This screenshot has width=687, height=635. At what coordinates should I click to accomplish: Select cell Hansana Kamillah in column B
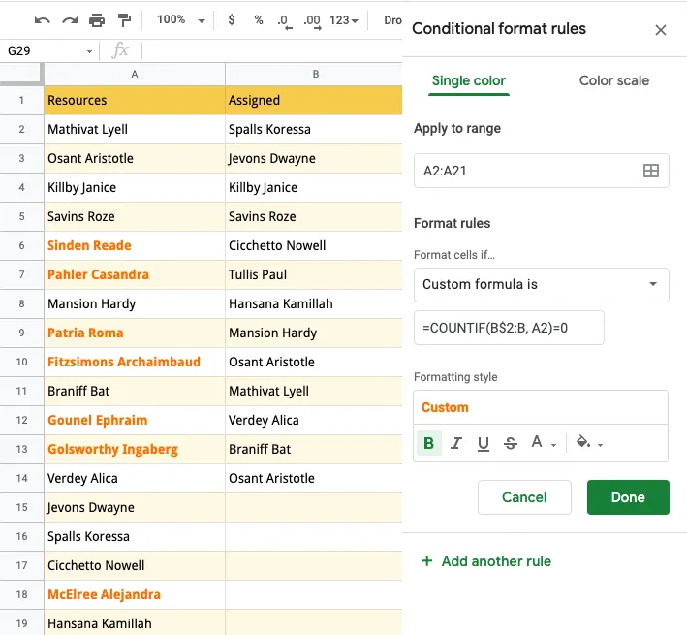(x=314, y=303)
